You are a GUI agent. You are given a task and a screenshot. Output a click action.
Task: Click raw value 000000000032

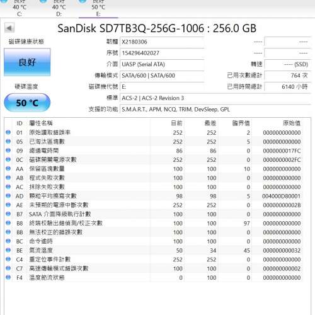coord(282,251)
